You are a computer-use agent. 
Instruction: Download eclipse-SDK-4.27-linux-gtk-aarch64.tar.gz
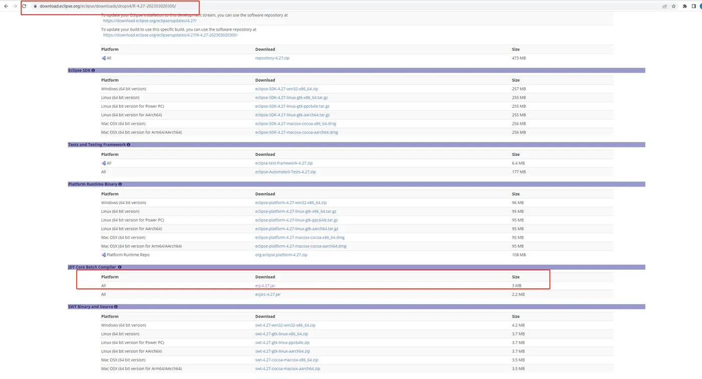pyautogui.click(x=292, y=115)
